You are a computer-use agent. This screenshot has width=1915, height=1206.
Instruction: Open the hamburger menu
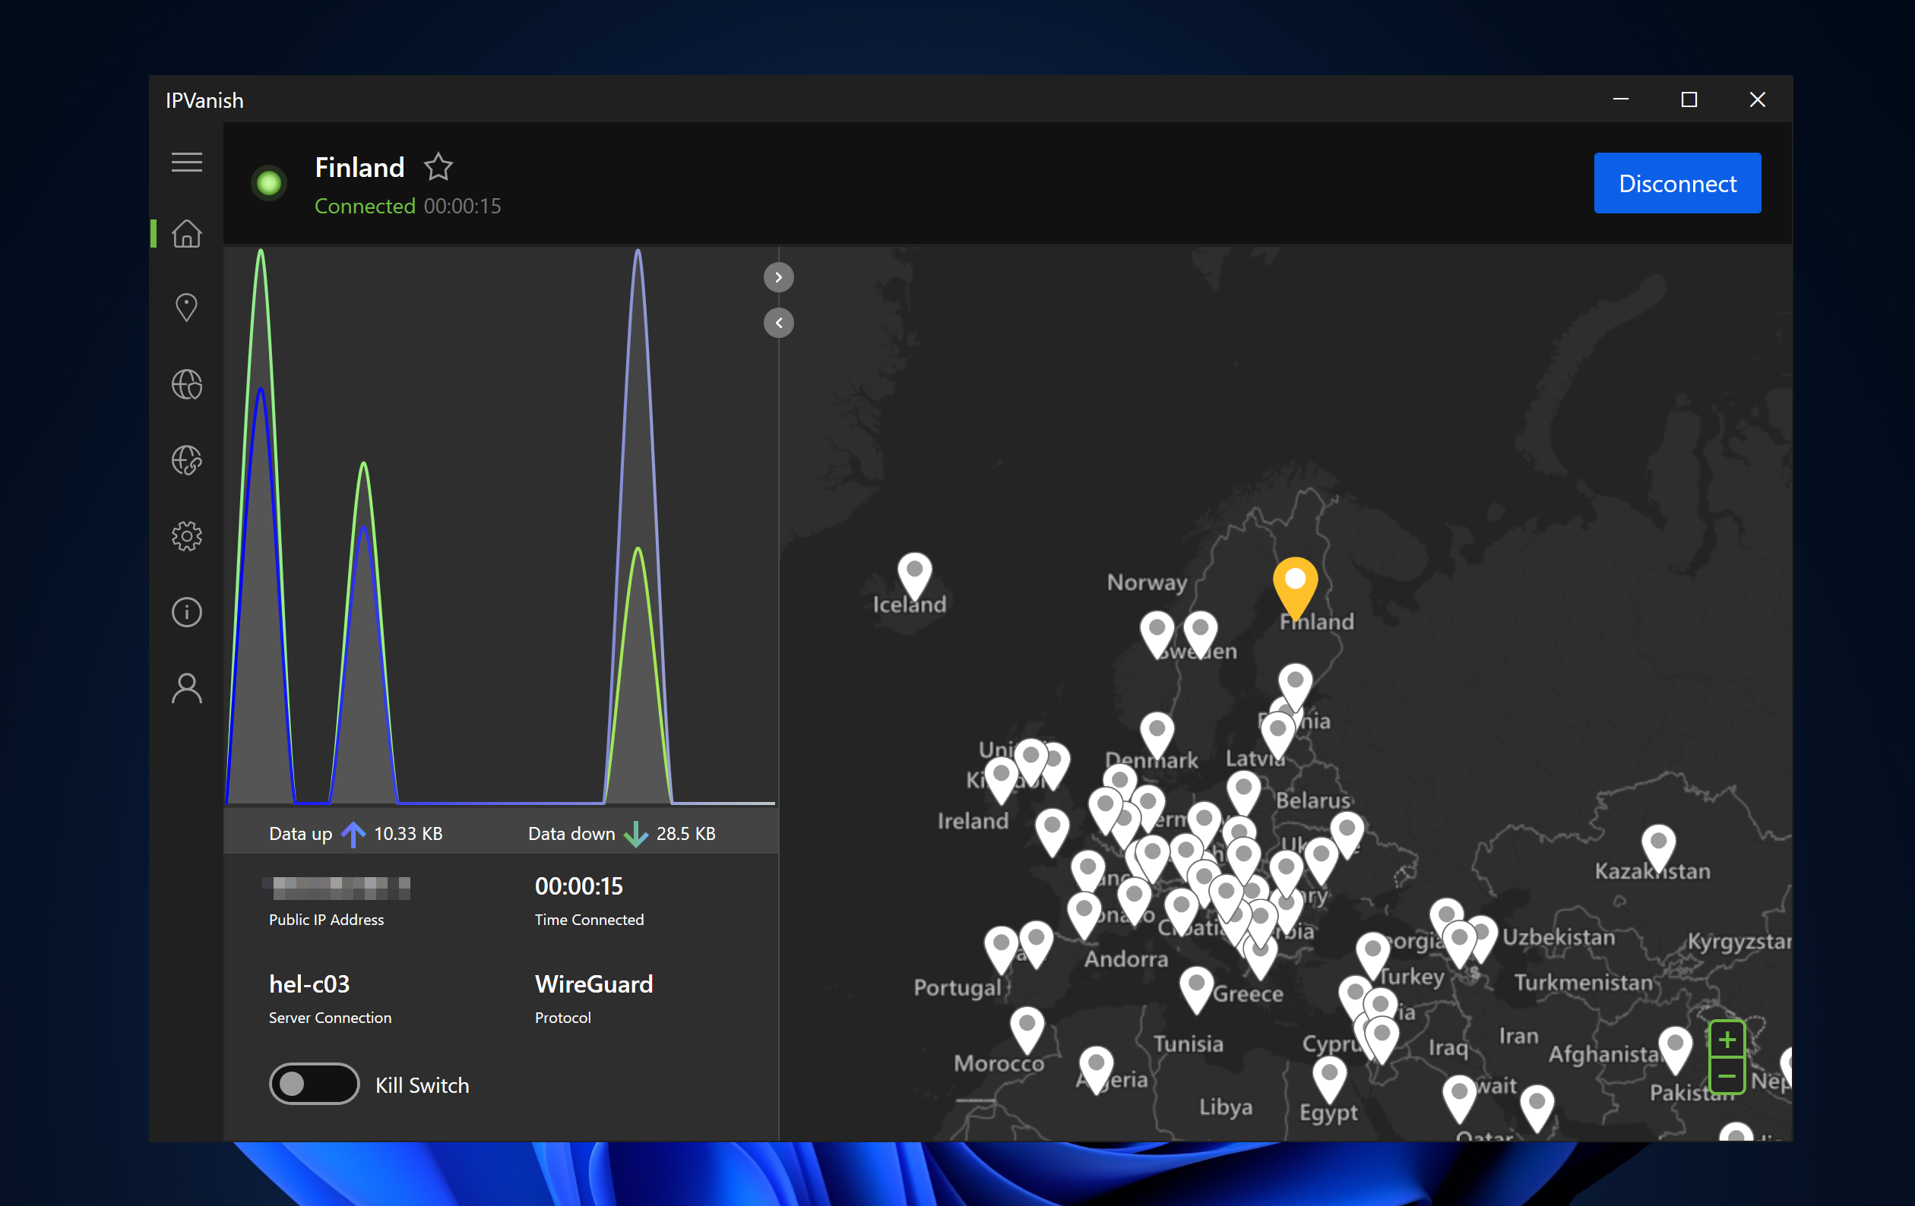point(187,163)
